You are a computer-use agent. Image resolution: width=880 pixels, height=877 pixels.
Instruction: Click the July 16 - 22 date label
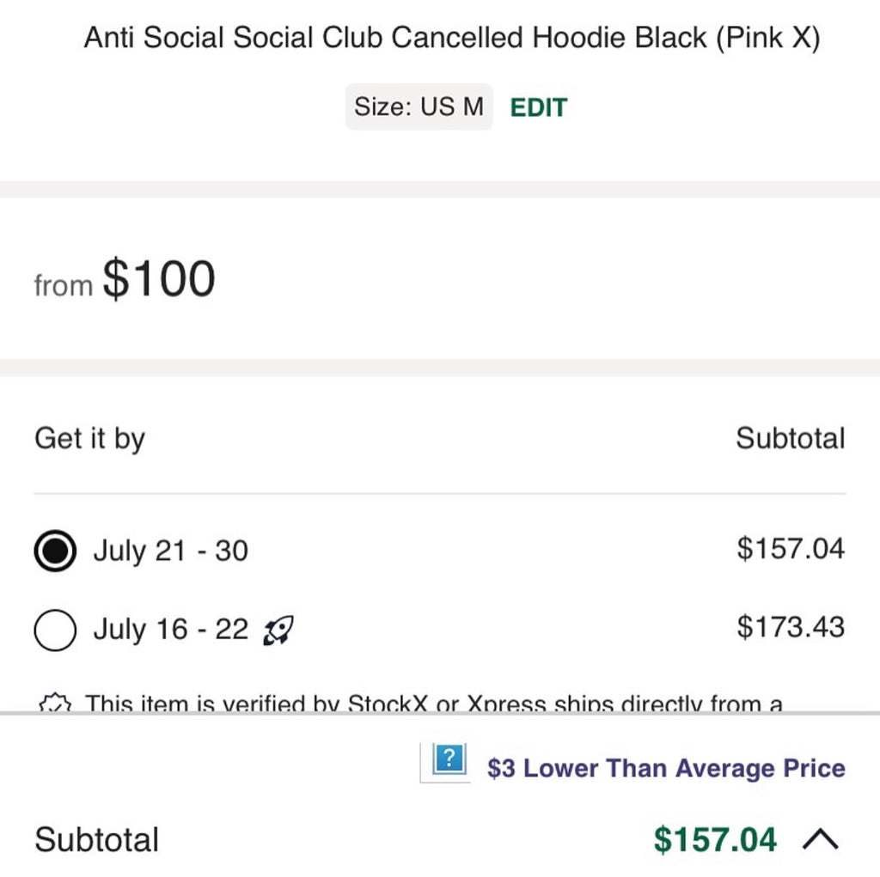[x=169, y=630]
